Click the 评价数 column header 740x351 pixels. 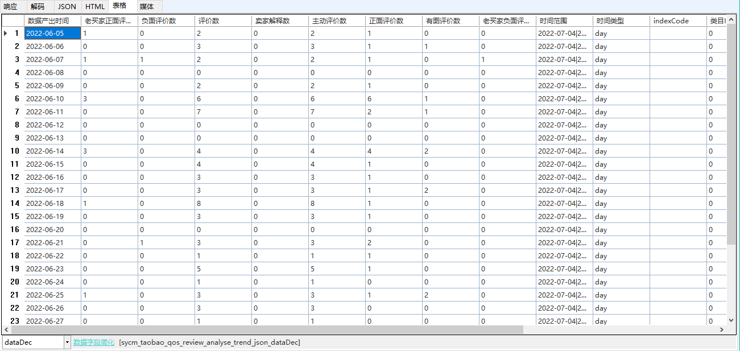pos(223,21)
